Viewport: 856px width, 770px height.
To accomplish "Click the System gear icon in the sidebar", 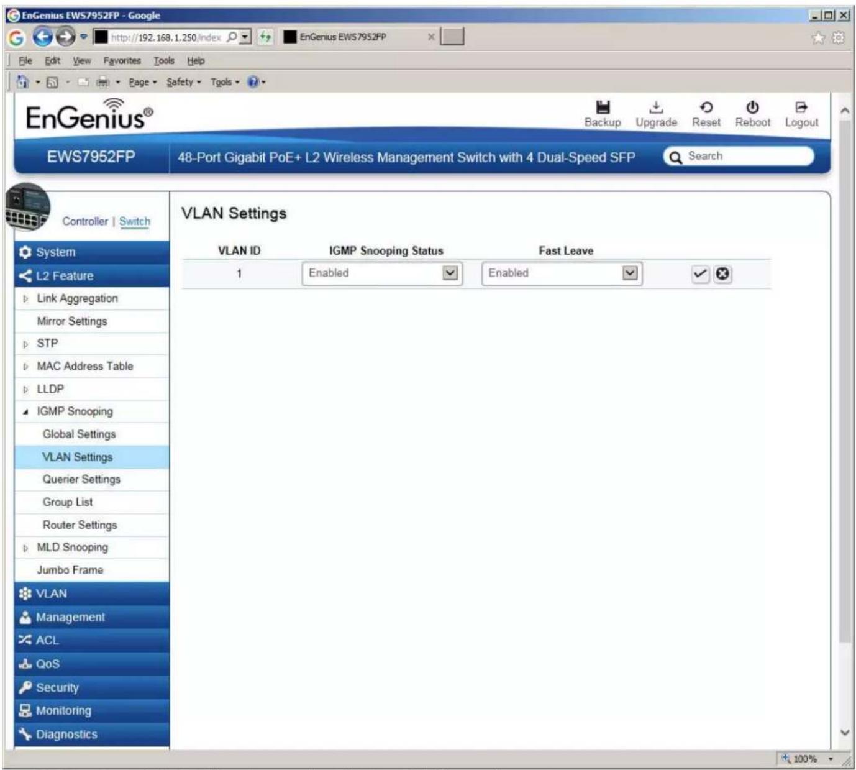I will [x=25, y=252].
